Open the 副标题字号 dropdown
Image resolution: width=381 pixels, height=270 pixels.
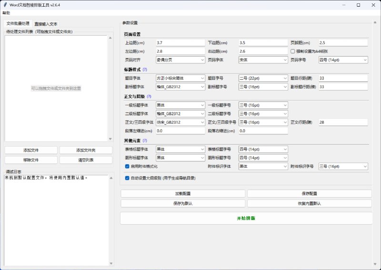coord(263,87)
